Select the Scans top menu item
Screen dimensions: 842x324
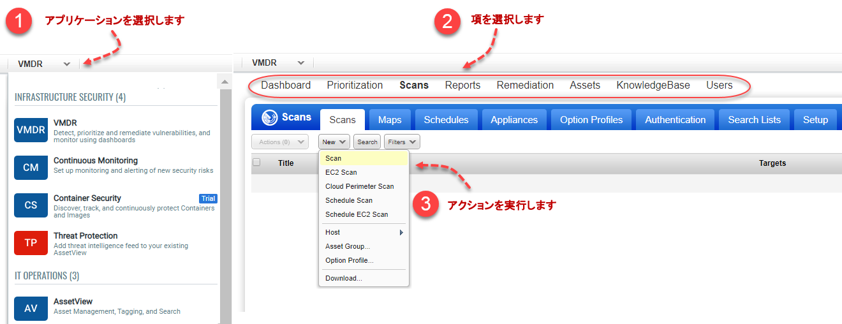pyautogui.click(x=414, y=85)
